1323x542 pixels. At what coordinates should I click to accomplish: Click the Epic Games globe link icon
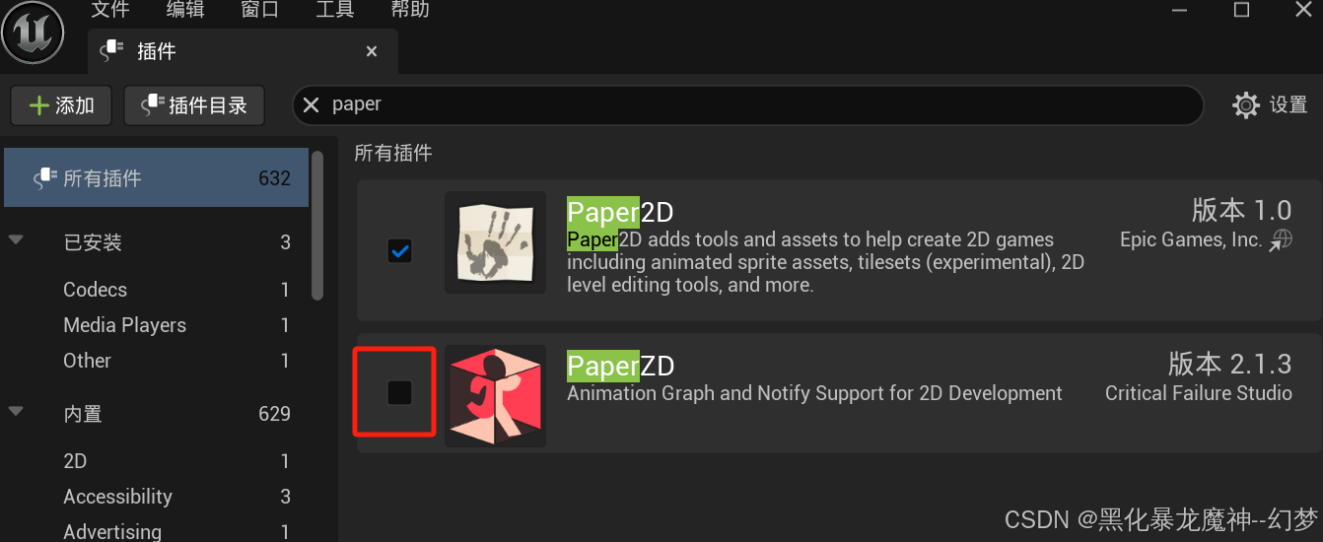1281,239
